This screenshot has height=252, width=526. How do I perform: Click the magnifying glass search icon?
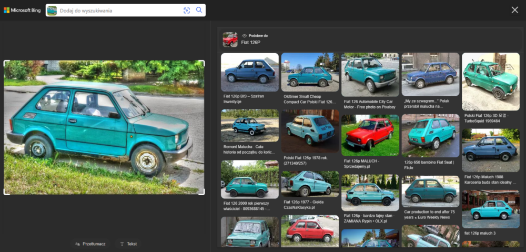[x=199, y=10]
